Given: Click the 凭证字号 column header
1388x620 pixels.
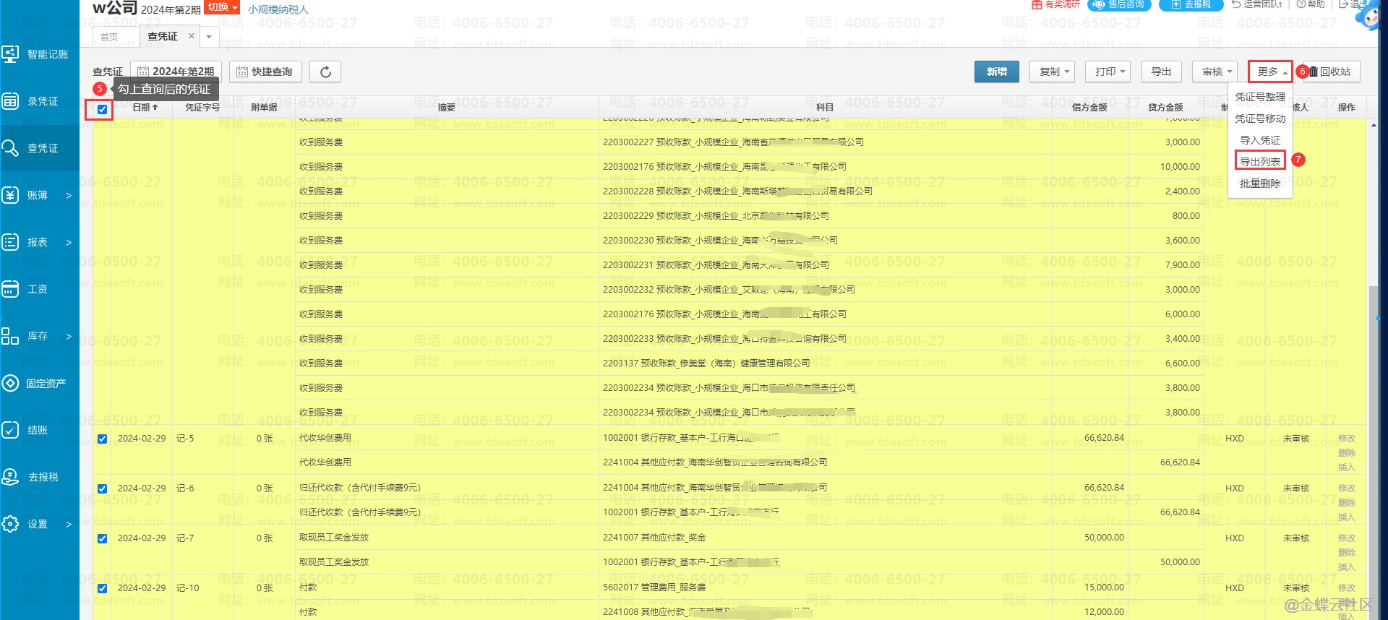Looking at the screenshot, I should point(202,107).
